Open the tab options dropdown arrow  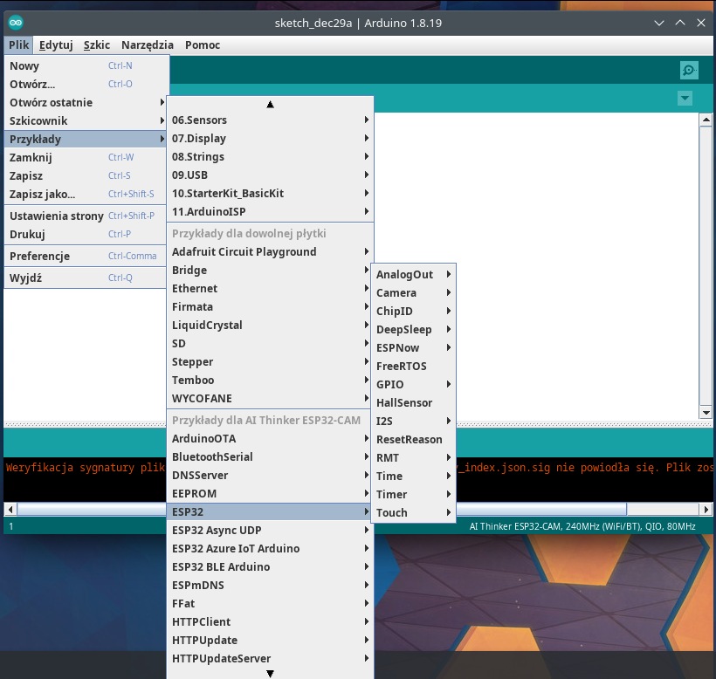pyautogui.click(x=685, y=99)
